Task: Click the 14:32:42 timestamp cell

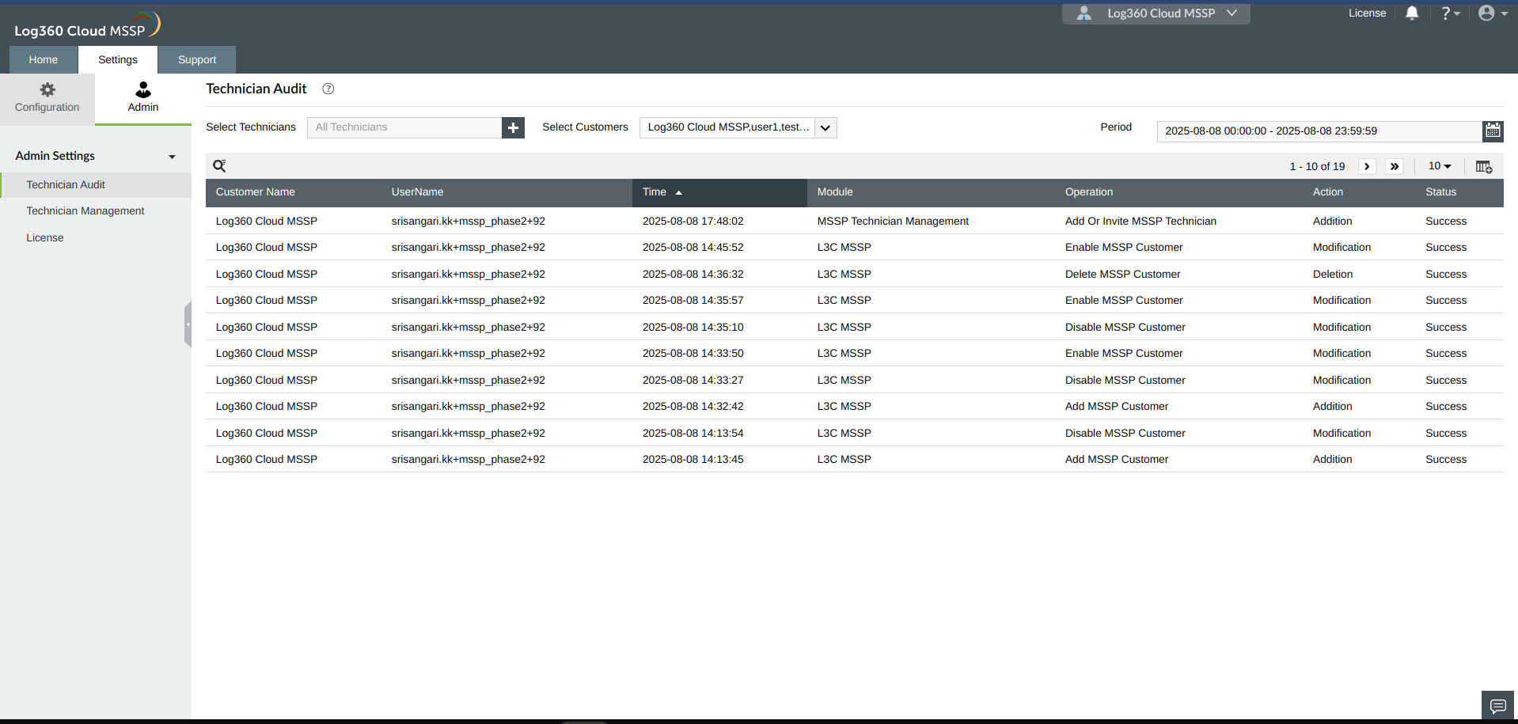Action: tap(693, 407)
